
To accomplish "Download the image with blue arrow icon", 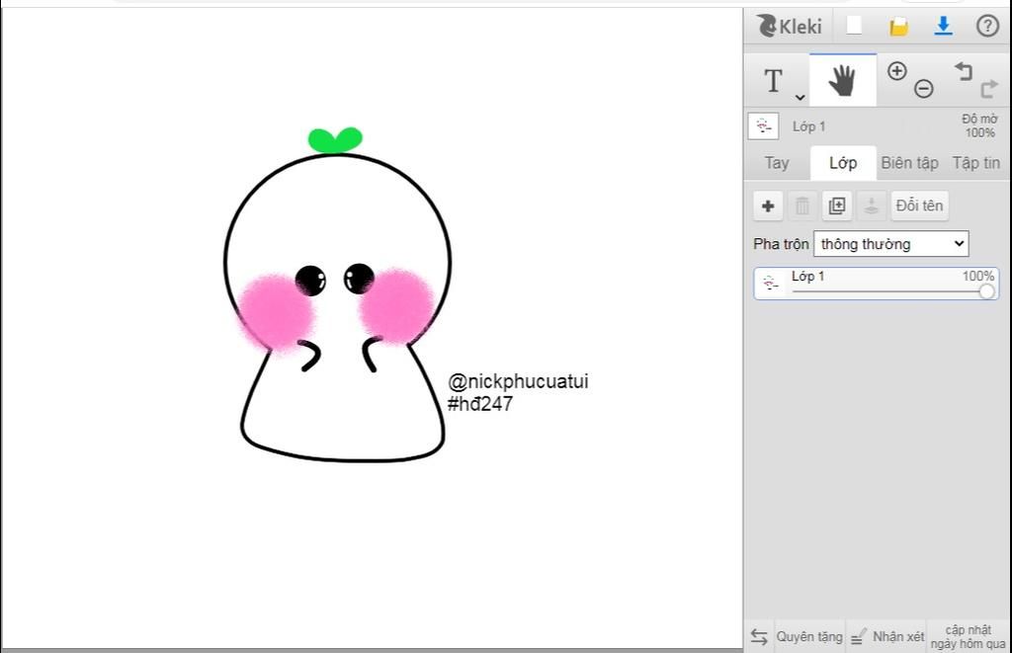I will 943,26.
